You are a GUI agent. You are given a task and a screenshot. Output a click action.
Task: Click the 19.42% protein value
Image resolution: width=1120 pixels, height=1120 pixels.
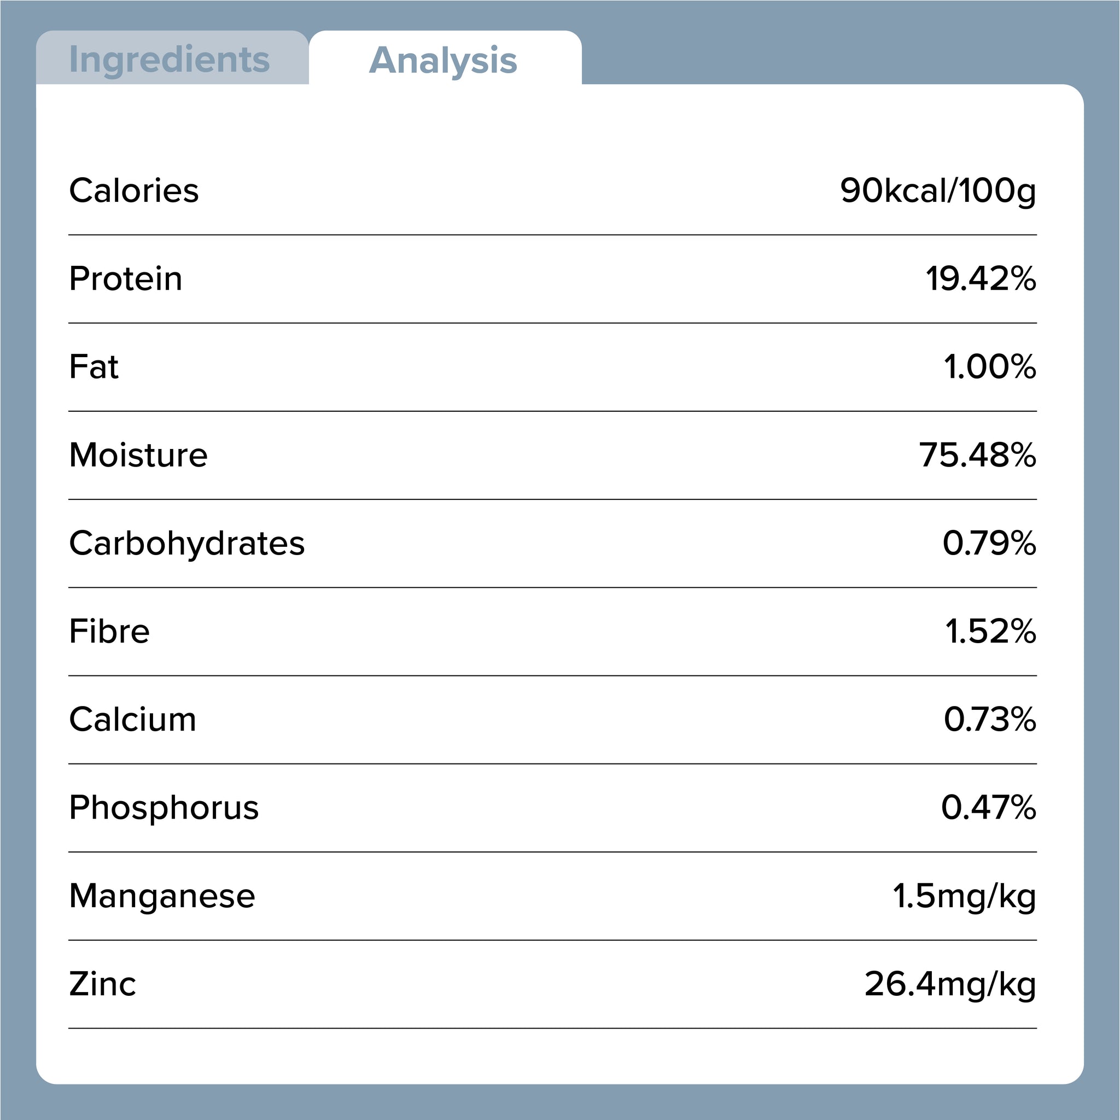981,279
